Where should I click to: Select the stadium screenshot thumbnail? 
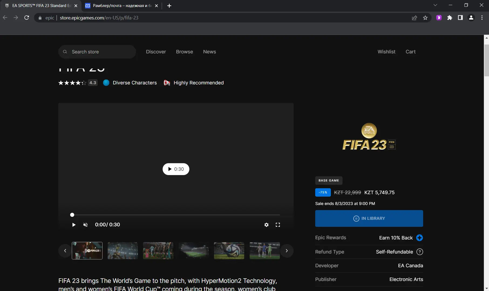coord(194,251)
